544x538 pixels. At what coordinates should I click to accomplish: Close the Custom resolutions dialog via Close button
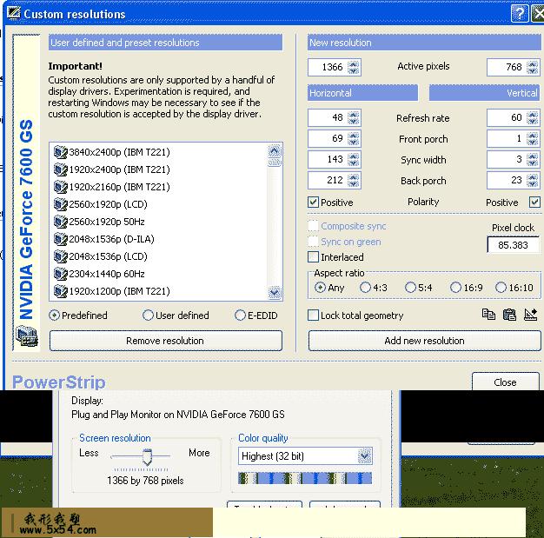point(505,382)
